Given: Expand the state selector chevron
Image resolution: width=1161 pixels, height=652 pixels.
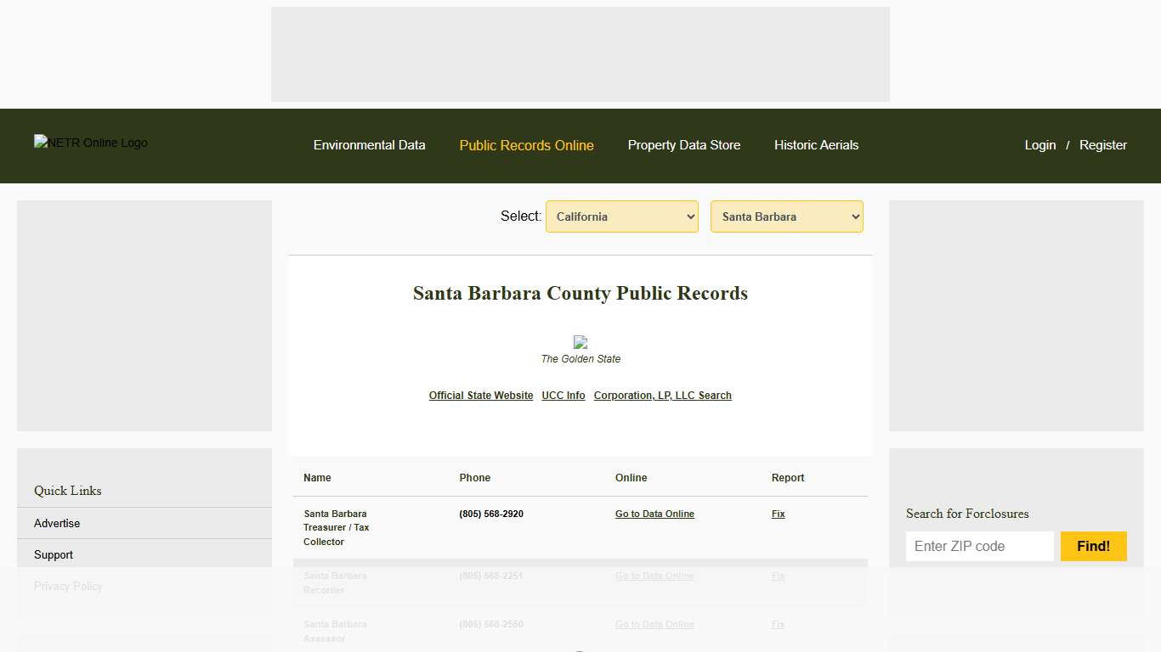Looking at the screenshot, I should click(x=688, y=216).
